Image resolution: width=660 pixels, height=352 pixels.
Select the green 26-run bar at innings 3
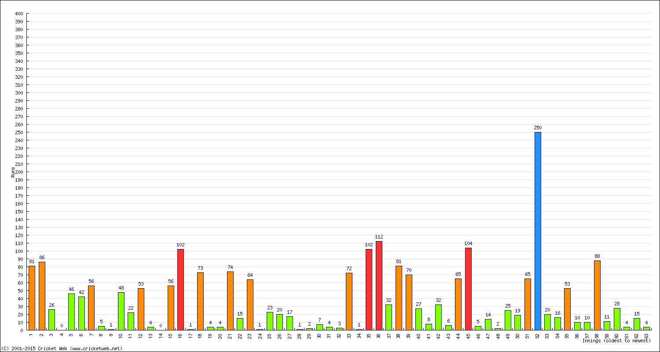(x=51, y=319)
